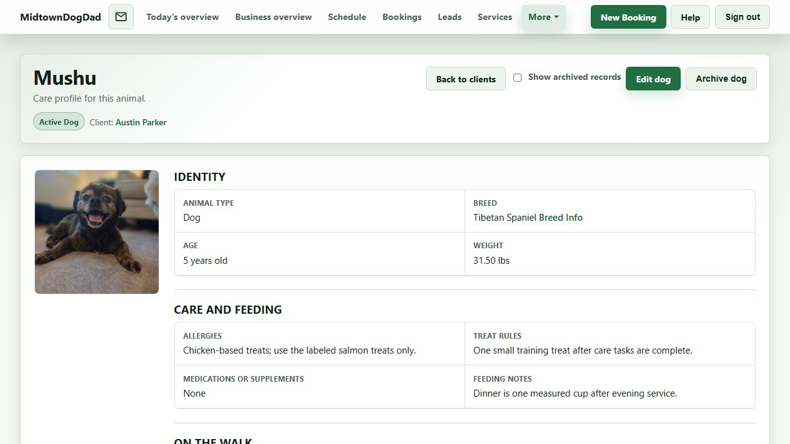
Task: Navigate to Bookings
Action: [x=402, y=17]
